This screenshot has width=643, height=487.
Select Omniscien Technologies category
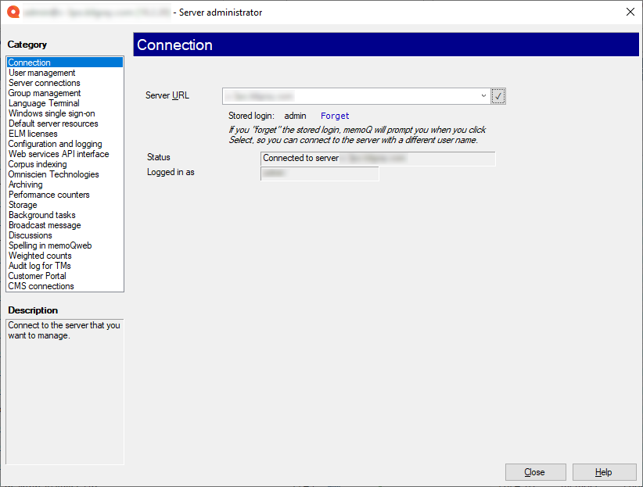point(65,174)
